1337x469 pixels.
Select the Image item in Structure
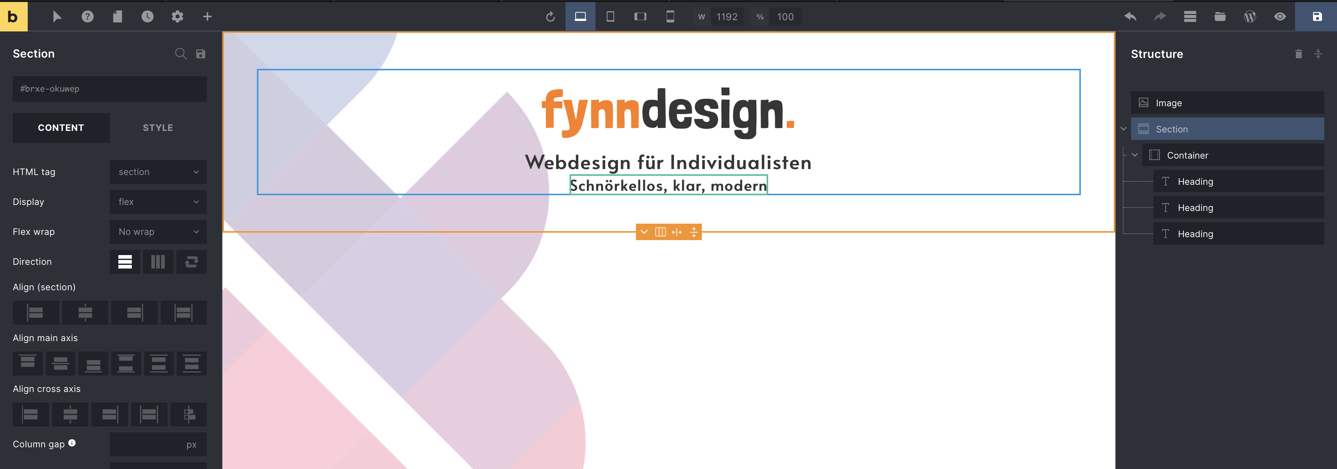(1227, 103)
